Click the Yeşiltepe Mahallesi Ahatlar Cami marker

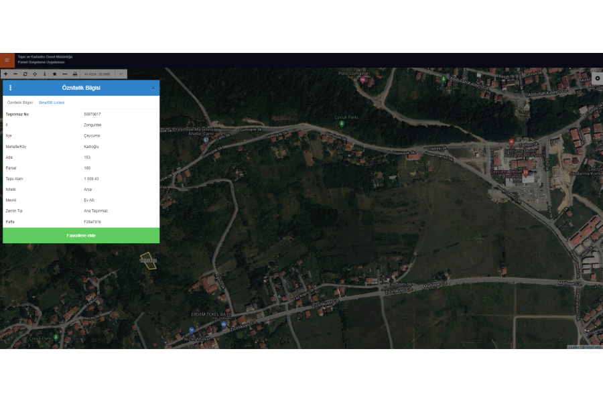coord(206,140)
